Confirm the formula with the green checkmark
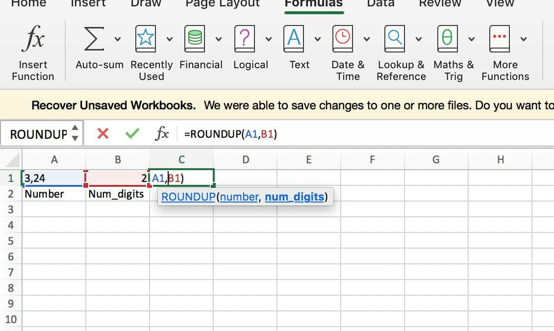Viewport: 554px width, 331px height. click(x=132, y=133)
